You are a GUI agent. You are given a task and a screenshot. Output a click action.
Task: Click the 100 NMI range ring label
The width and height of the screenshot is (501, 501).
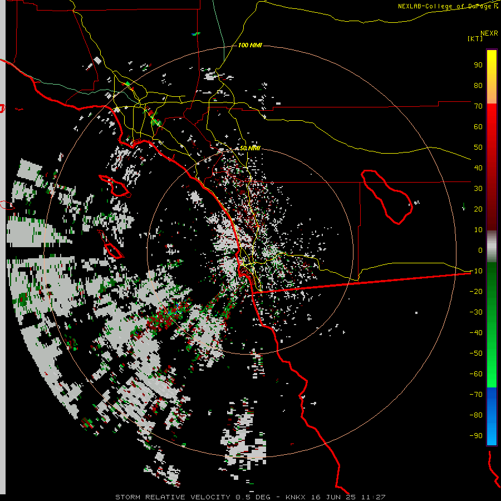pyautogui.click(x=250, y=45)
